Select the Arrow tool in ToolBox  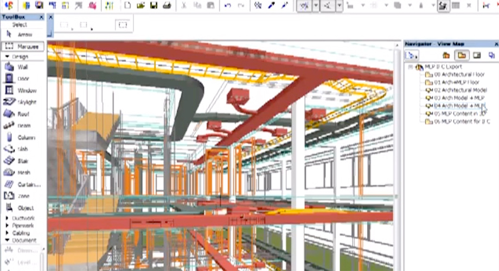click(22, 34)
